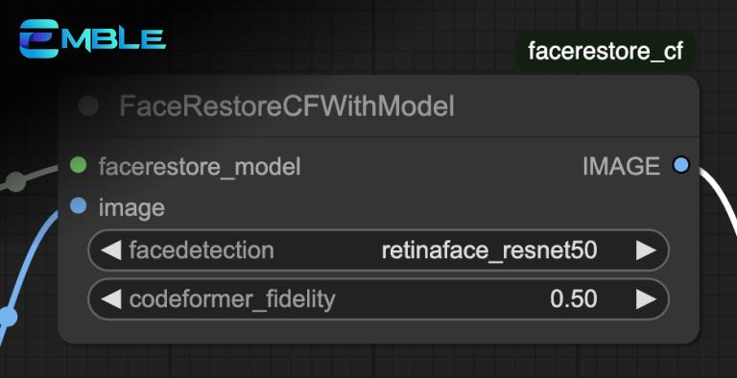Click the IMAGE output label

622,166
